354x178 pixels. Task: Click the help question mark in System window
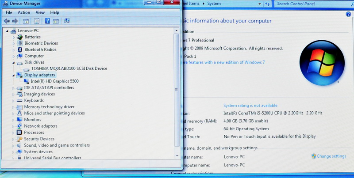[348, 15]
